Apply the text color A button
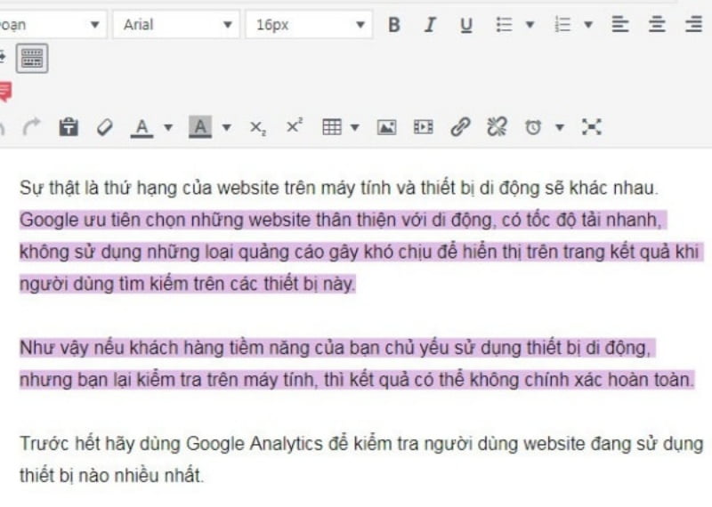Image resolution: width=712 pixels, height=507 pixels. (142, 127)
